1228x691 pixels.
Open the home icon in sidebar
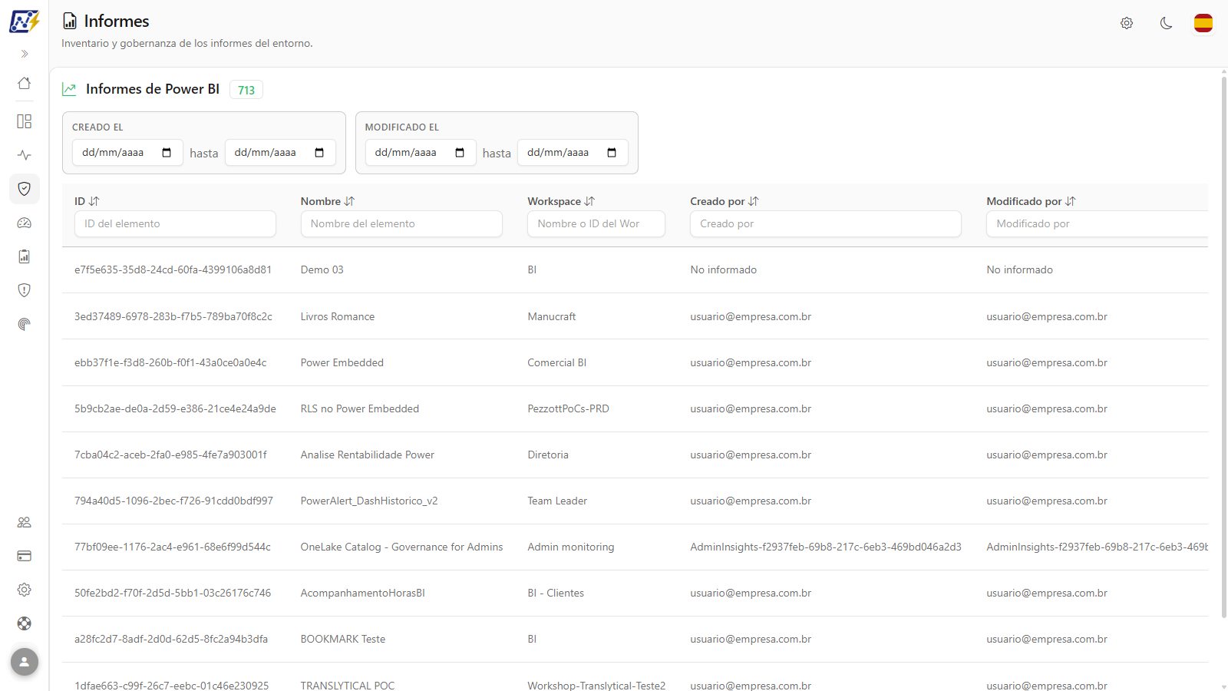pyautogui.click(x=25, y=83)
